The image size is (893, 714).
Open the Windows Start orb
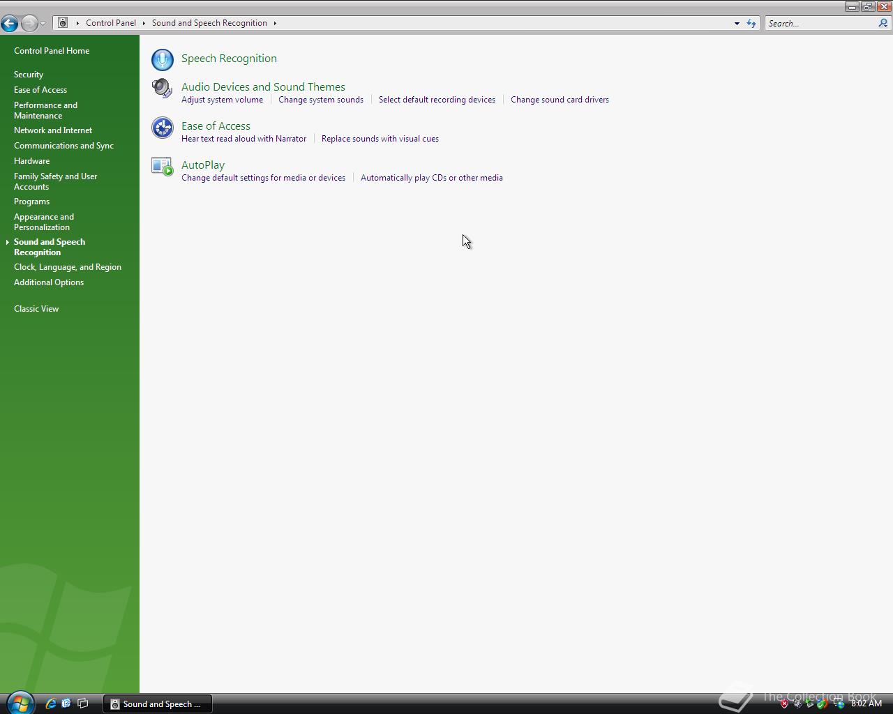coord(20,703)
